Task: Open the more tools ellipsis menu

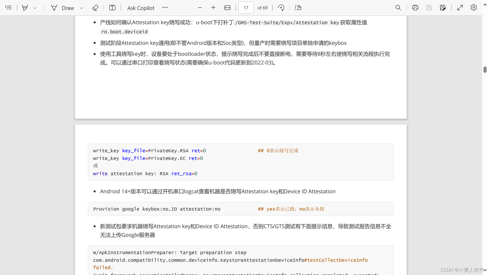Action: [x=165, y=8]
